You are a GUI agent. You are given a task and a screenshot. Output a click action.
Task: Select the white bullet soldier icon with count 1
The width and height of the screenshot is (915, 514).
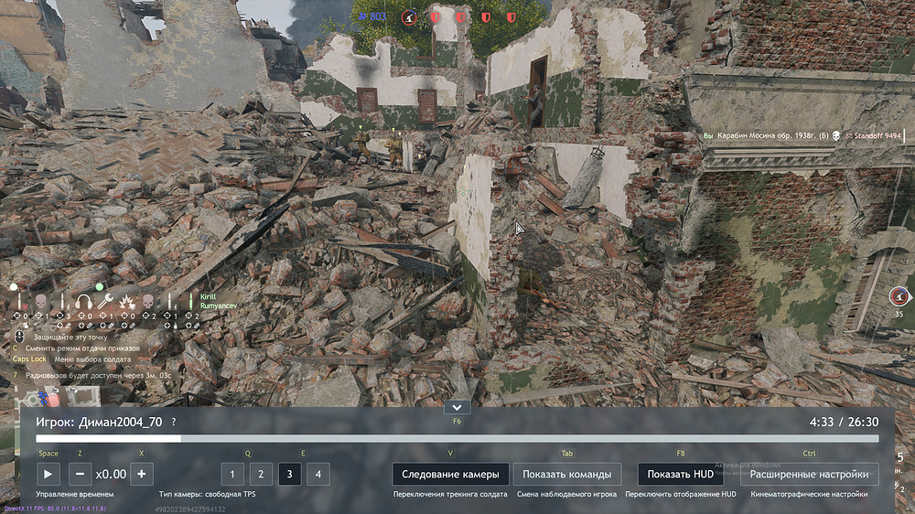(170, 301)
